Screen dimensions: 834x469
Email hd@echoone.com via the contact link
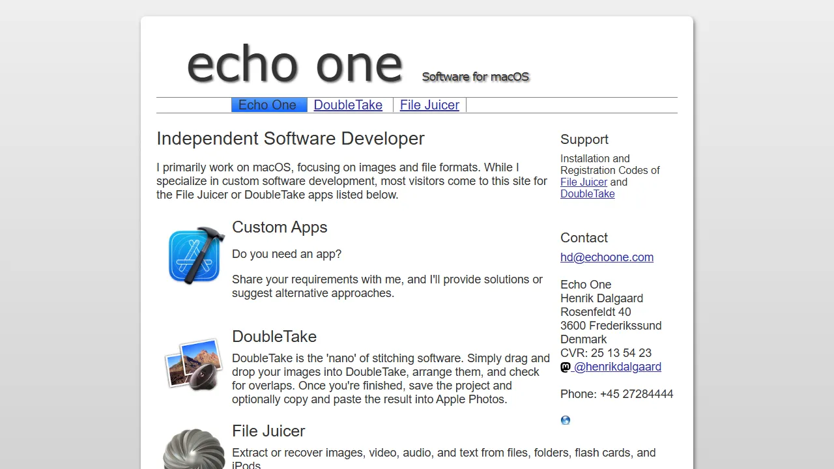[x=607, y=257]
